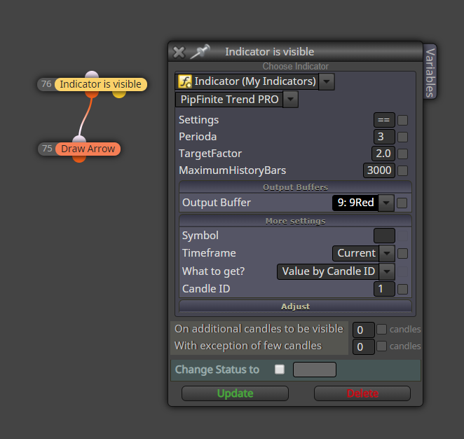Tick the Settings checkbox
464x439 pixels.
tap(402, 120)
